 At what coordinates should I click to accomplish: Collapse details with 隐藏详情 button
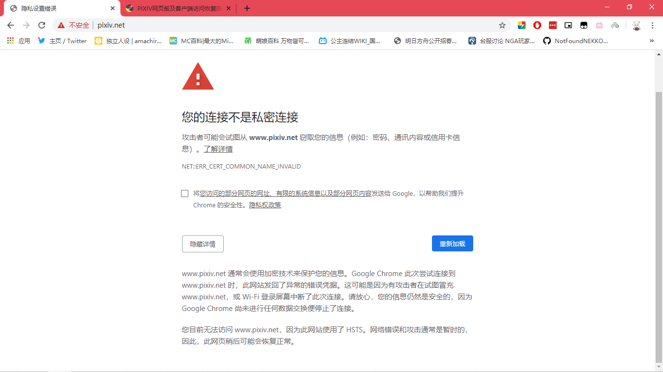[202, 244]
